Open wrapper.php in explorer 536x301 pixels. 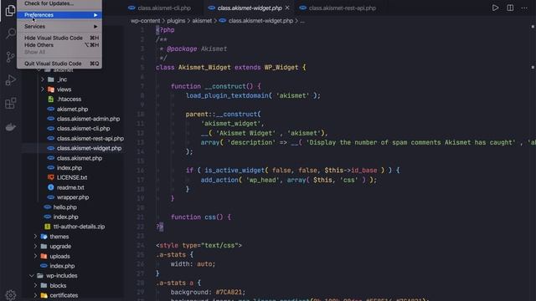[x=73, y=197]
